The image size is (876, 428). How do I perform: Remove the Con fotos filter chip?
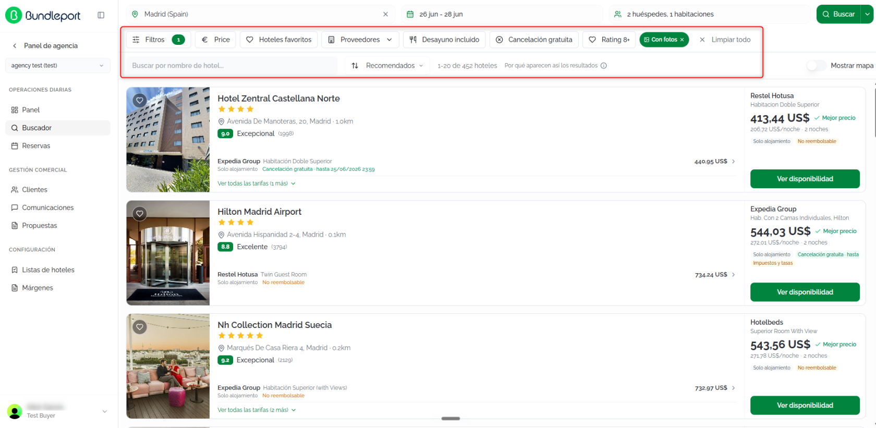(682, 40)
